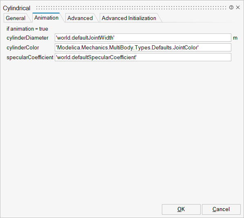This screenshot has width=244, height=218.
Task: Click into the cylinderColor value field
Action: point(143,47)
